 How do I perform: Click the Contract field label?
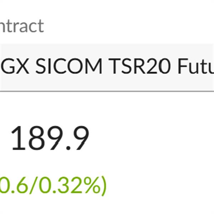click(21, 26)
